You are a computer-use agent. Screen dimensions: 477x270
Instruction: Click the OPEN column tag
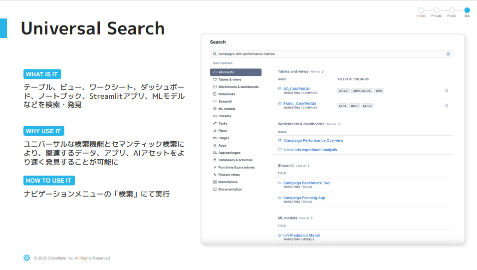[x=355, y=106]
